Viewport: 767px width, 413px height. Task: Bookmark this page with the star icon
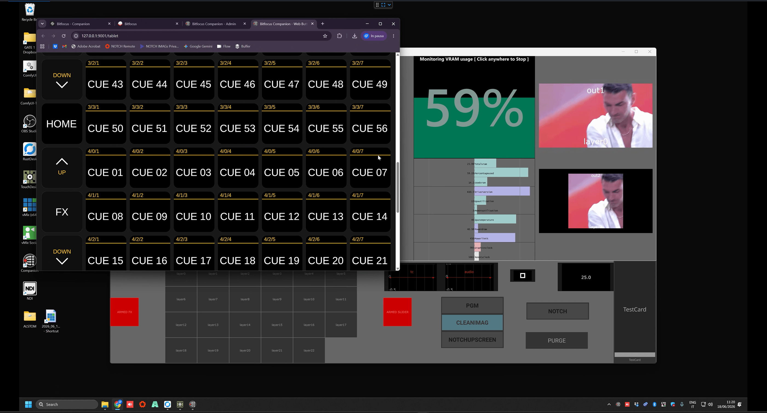[325, 36]
